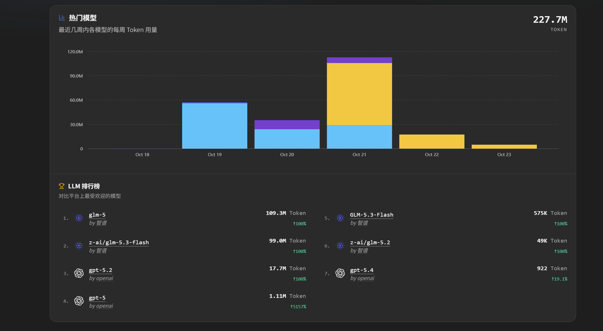
Task: Open the z-ai/glm-5.2 model link
Action: [x=370, y=243]
